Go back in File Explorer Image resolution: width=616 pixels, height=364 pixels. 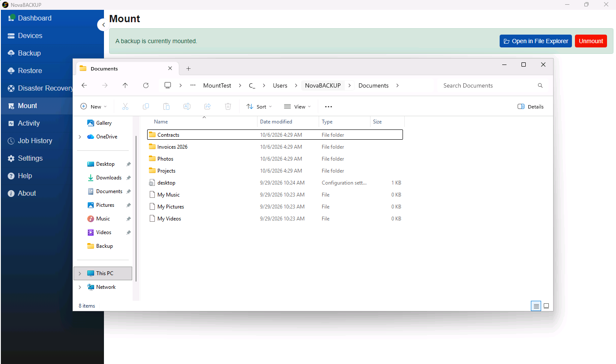coord(84,85)
